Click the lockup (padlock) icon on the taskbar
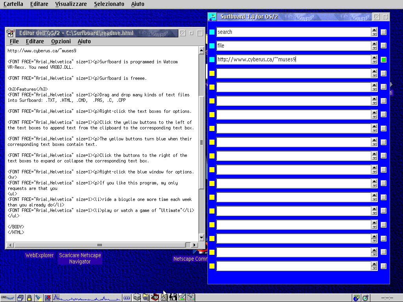This screenshot has width=403, height=302. 30,297
